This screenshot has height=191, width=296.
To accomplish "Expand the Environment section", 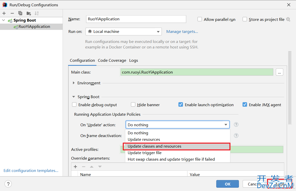I will pyautogui.click(x=74, y=83).
